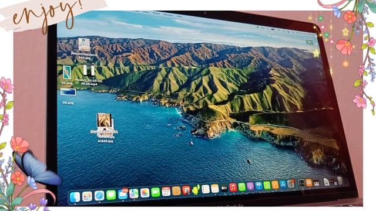Screen dimensions: 376x211
Task: Open the Photos app in Dock
Action: (x=145, y=193)
